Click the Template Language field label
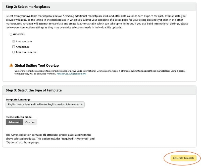The image size is (201, 166). pyautogui.click(x=18, y=100)
